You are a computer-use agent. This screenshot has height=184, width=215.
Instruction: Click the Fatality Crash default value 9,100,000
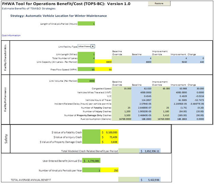click(109, 132)
